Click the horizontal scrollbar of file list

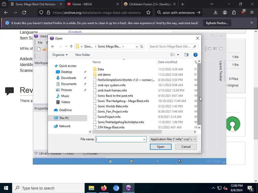tap(127, 132)
